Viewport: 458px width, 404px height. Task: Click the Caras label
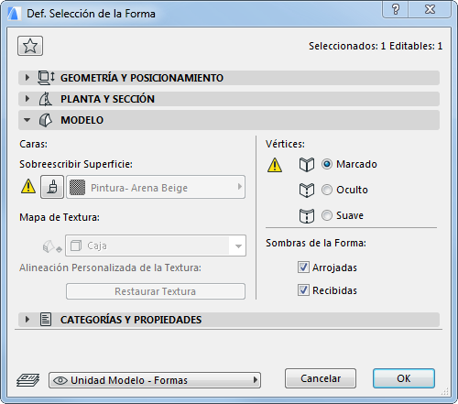pos(34,144)
